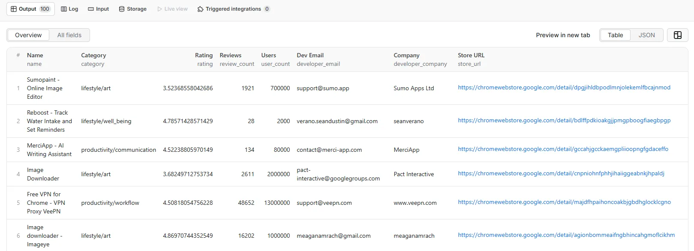The height and width of the screenshot is (251, 694).
Task: Switch to the Log tab
Action: point(69,9)
